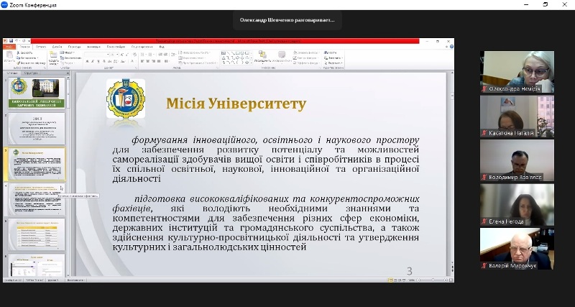Switch to the Рецензирование ribbon tab
Image resolution: width=575 pixels, height=307 pixels.
coord(142,47)
